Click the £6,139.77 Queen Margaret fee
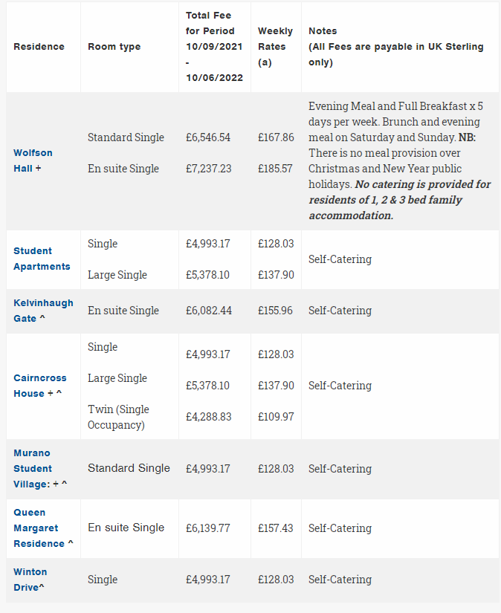Screen dimensions: 501x613 208,528
